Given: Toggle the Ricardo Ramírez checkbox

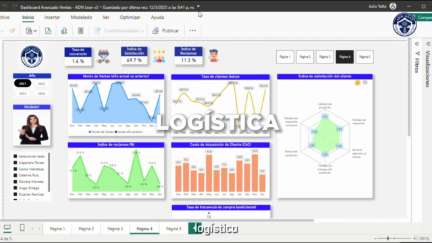Looking at the screenshot, I should [x=16, y=194].
